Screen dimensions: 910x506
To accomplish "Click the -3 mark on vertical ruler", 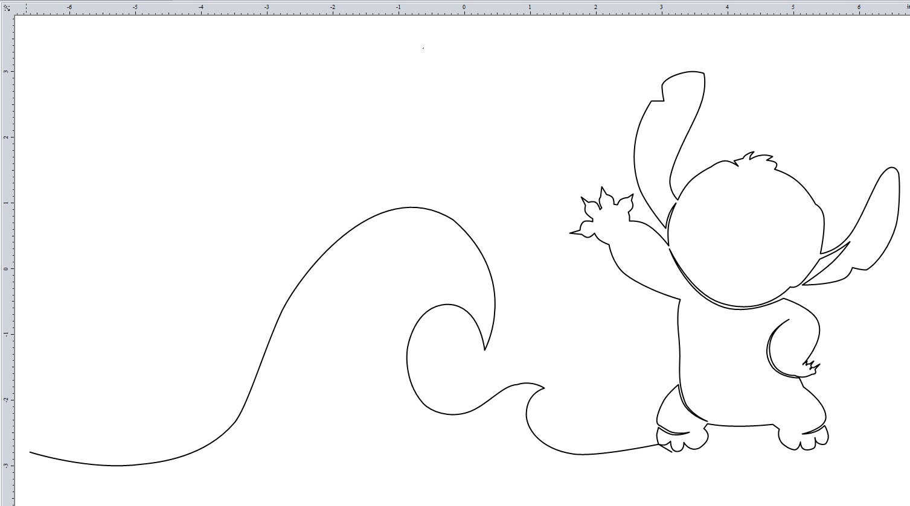I will [x=6, y=466].
